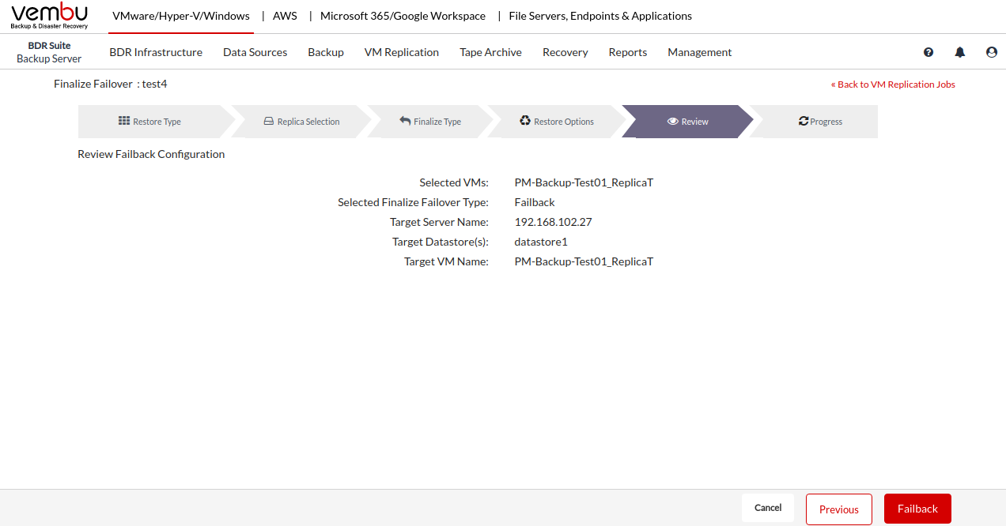Click the red Failback button

pyautogui.click(x=917, y=509)
